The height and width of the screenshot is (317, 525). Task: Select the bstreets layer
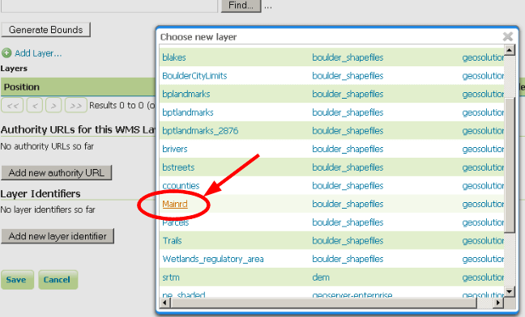178,167
